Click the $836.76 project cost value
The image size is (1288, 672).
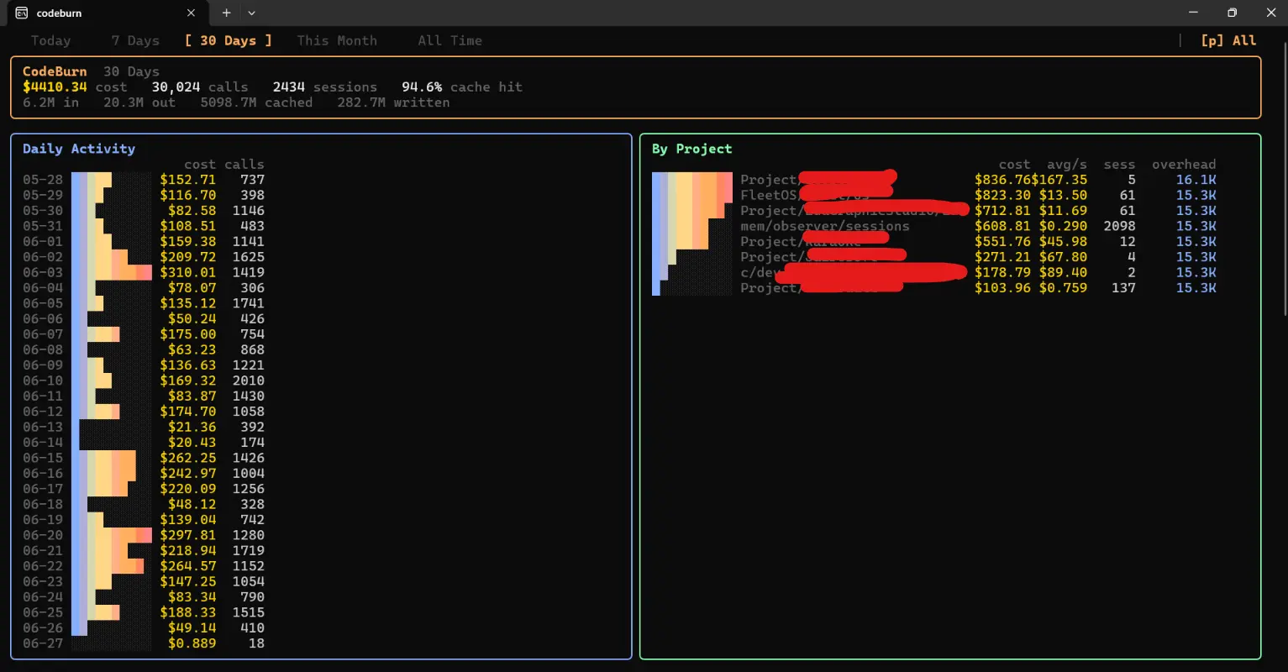pos(1003,180)
